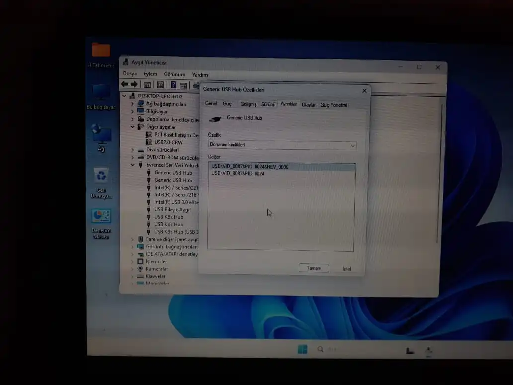Open the Görünüm menu
The width and height of the screenshot is (513, 385).
tap(174, 74)
